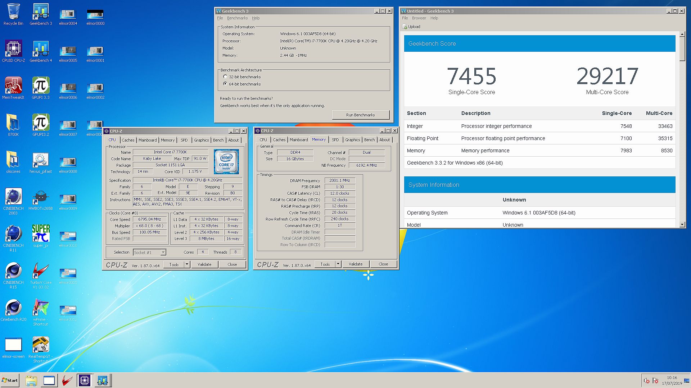This screenshot has height=388, width=691.
Task: Open elmor-screen desktop icon
Action: 13,347
